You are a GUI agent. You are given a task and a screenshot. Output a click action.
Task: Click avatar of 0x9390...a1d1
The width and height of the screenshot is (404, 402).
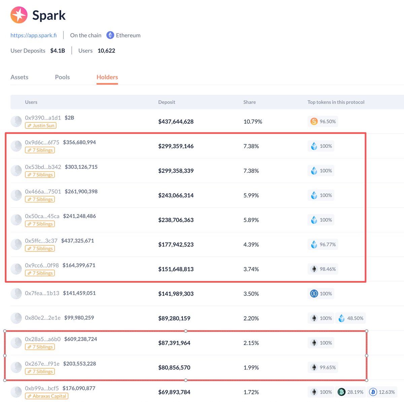coord(16,121)
